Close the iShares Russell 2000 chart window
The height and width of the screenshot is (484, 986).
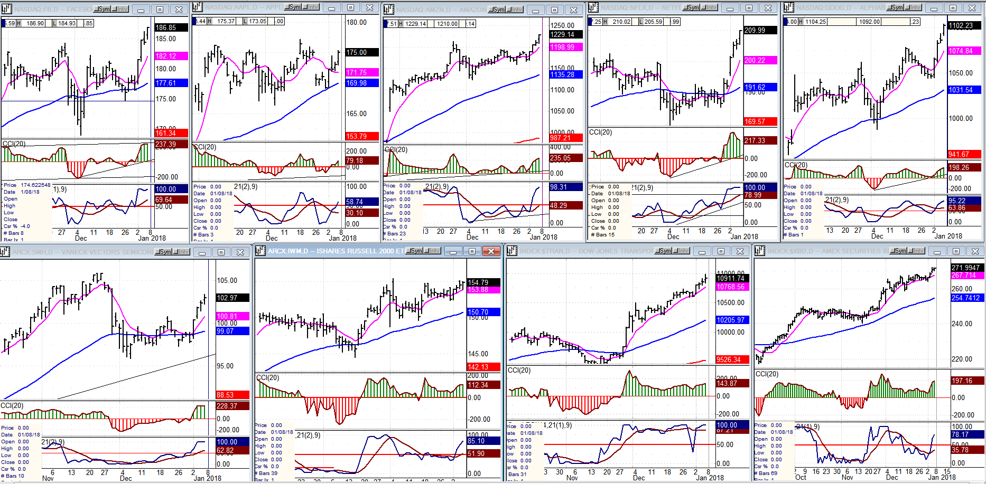point(491,251)
